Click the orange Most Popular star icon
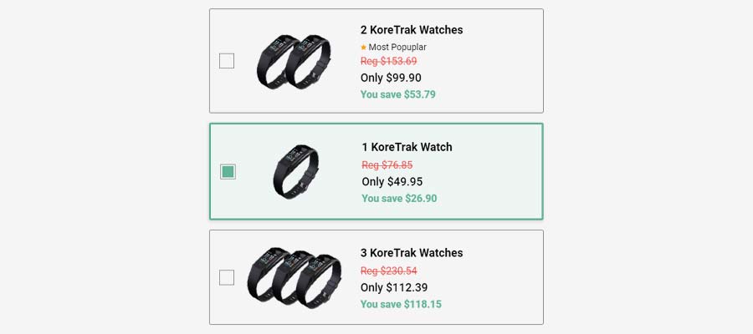 [364, 48]
